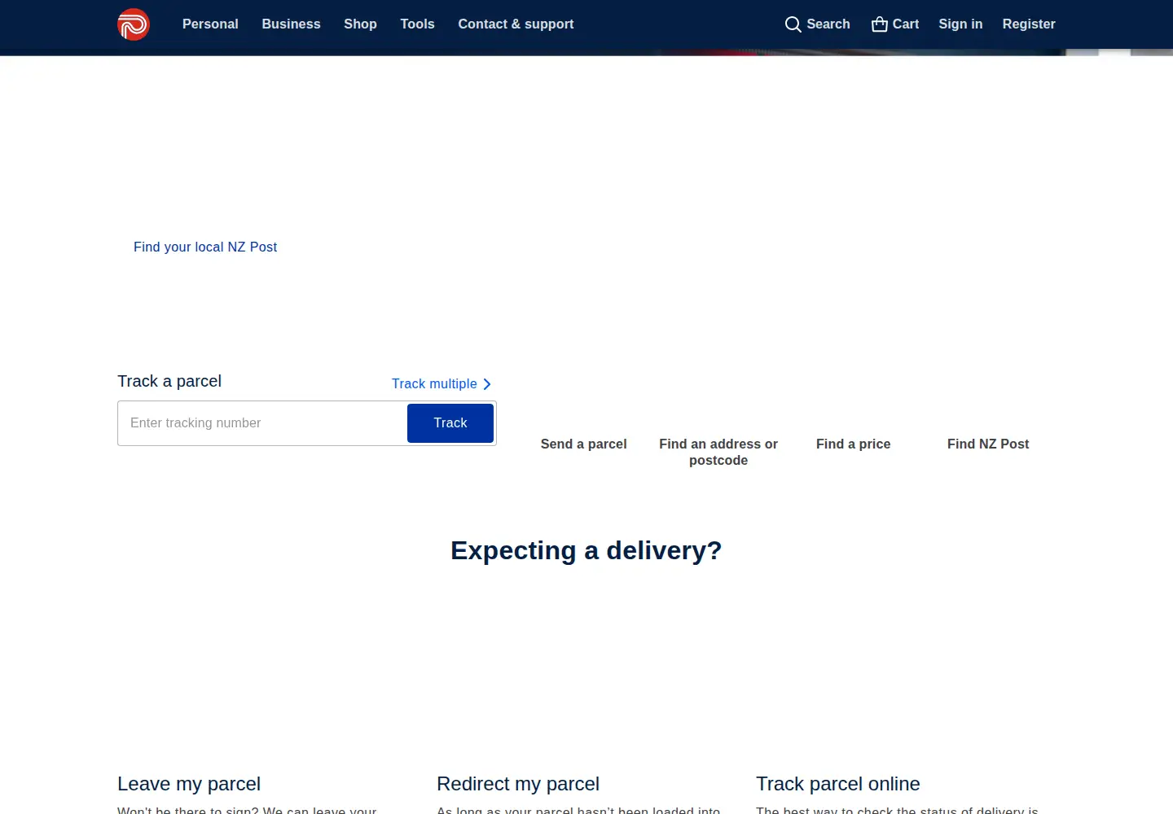Open the Redirect my parcel heading
This screenshot has width=1173, height=814.
[x=518, y=784]
